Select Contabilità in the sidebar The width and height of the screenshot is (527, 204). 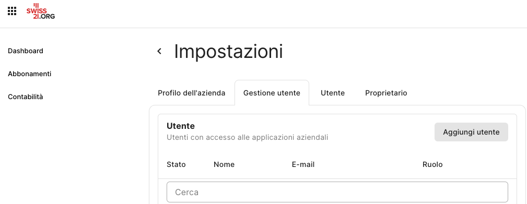pyautogui.click(x=26, y=97)
